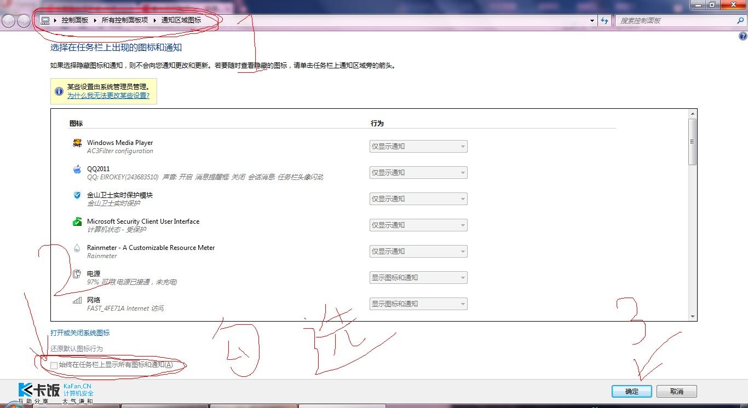Check 始终在任务栏上显示所有图标和通知 checkbox
Viewport: 748px width, 408px height.
(54, 365)
